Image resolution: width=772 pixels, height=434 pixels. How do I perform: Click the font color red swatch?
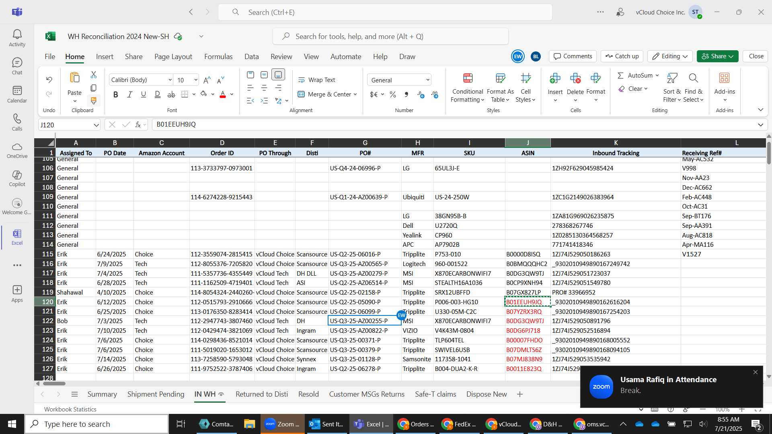tap(223, 94)
